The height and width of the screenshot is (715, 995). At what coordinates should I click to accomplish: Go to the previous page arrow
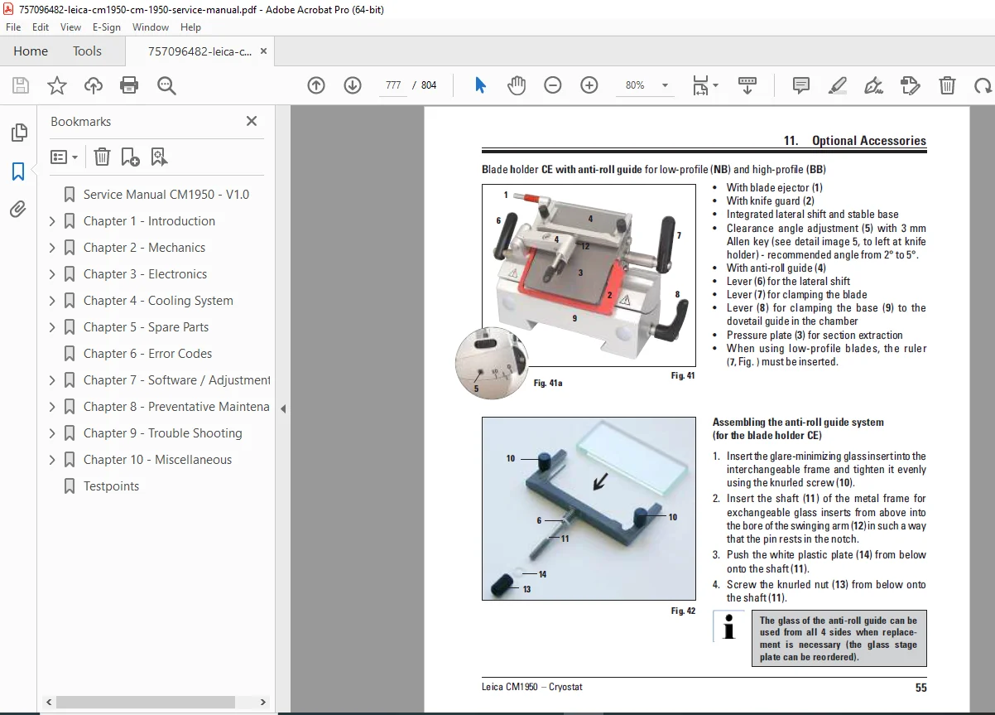point(316,85)
